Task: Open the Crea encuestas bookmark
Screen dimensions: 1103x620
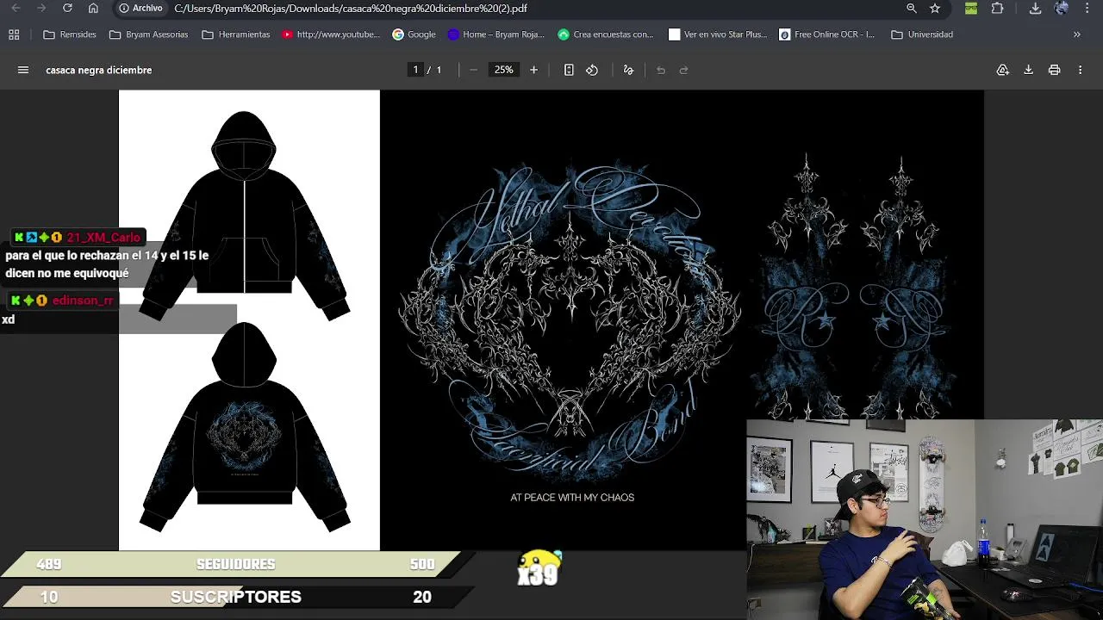Action: pos(606,34)
